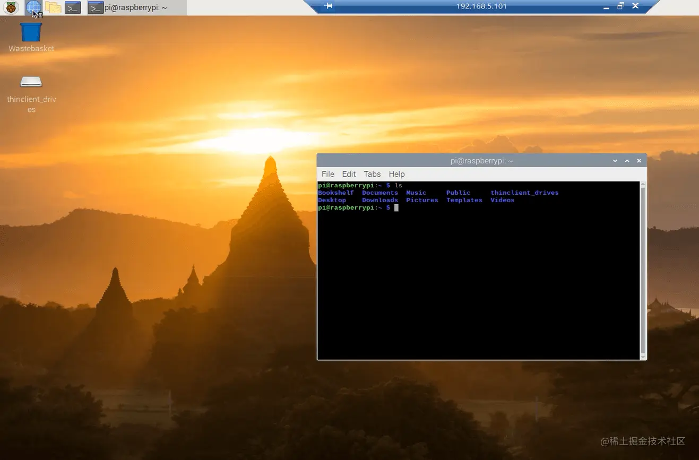Click the Public directory name
The width and height of the screenshot is (699, 460).
click(458, 193)
